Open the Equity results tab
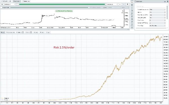Image resolution: width=169 pixels, height=105 pixels. tap(3, 32)
